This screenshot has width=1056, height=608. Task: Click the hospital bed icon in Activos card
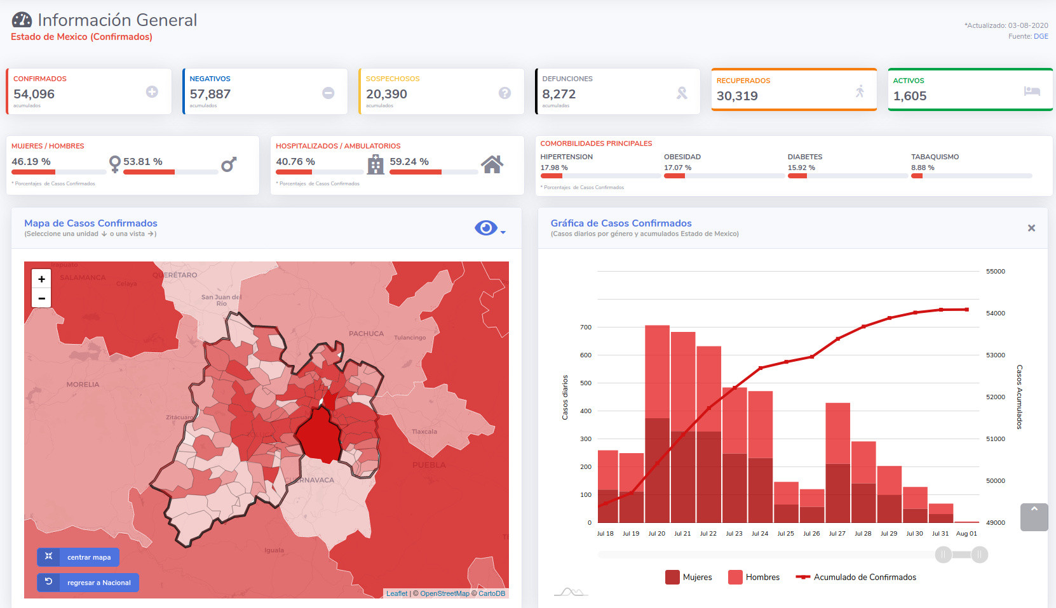pyautogui.click(x=1032, y=91)
